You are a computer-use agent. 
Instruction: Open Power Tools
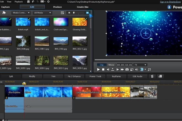tap(95, 76)
